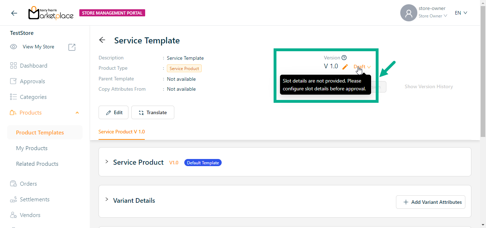Click the Edit button
The height and width of the screenshot is (228, 486).
click(x=113, y=112)
